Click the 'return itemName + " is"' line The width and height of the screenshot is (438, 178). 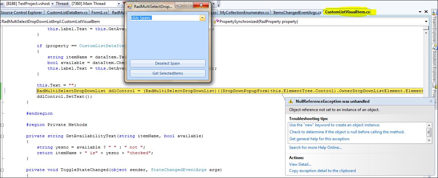(x=95, y=153)
